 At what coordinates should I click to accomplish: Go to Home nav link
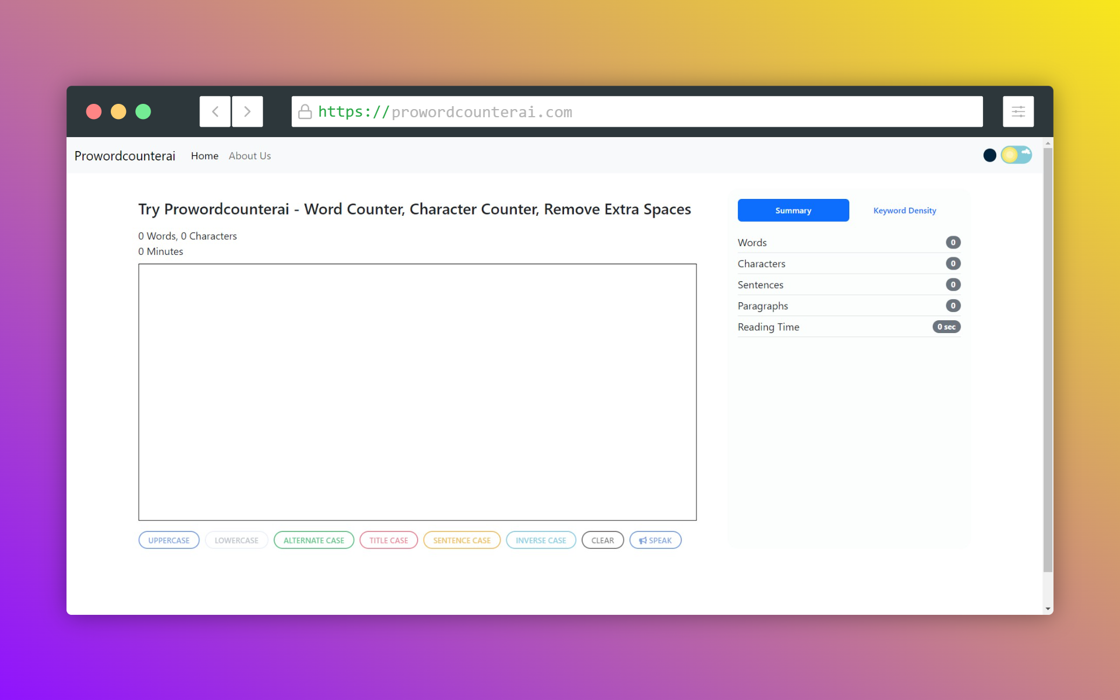tap(204, 156)
